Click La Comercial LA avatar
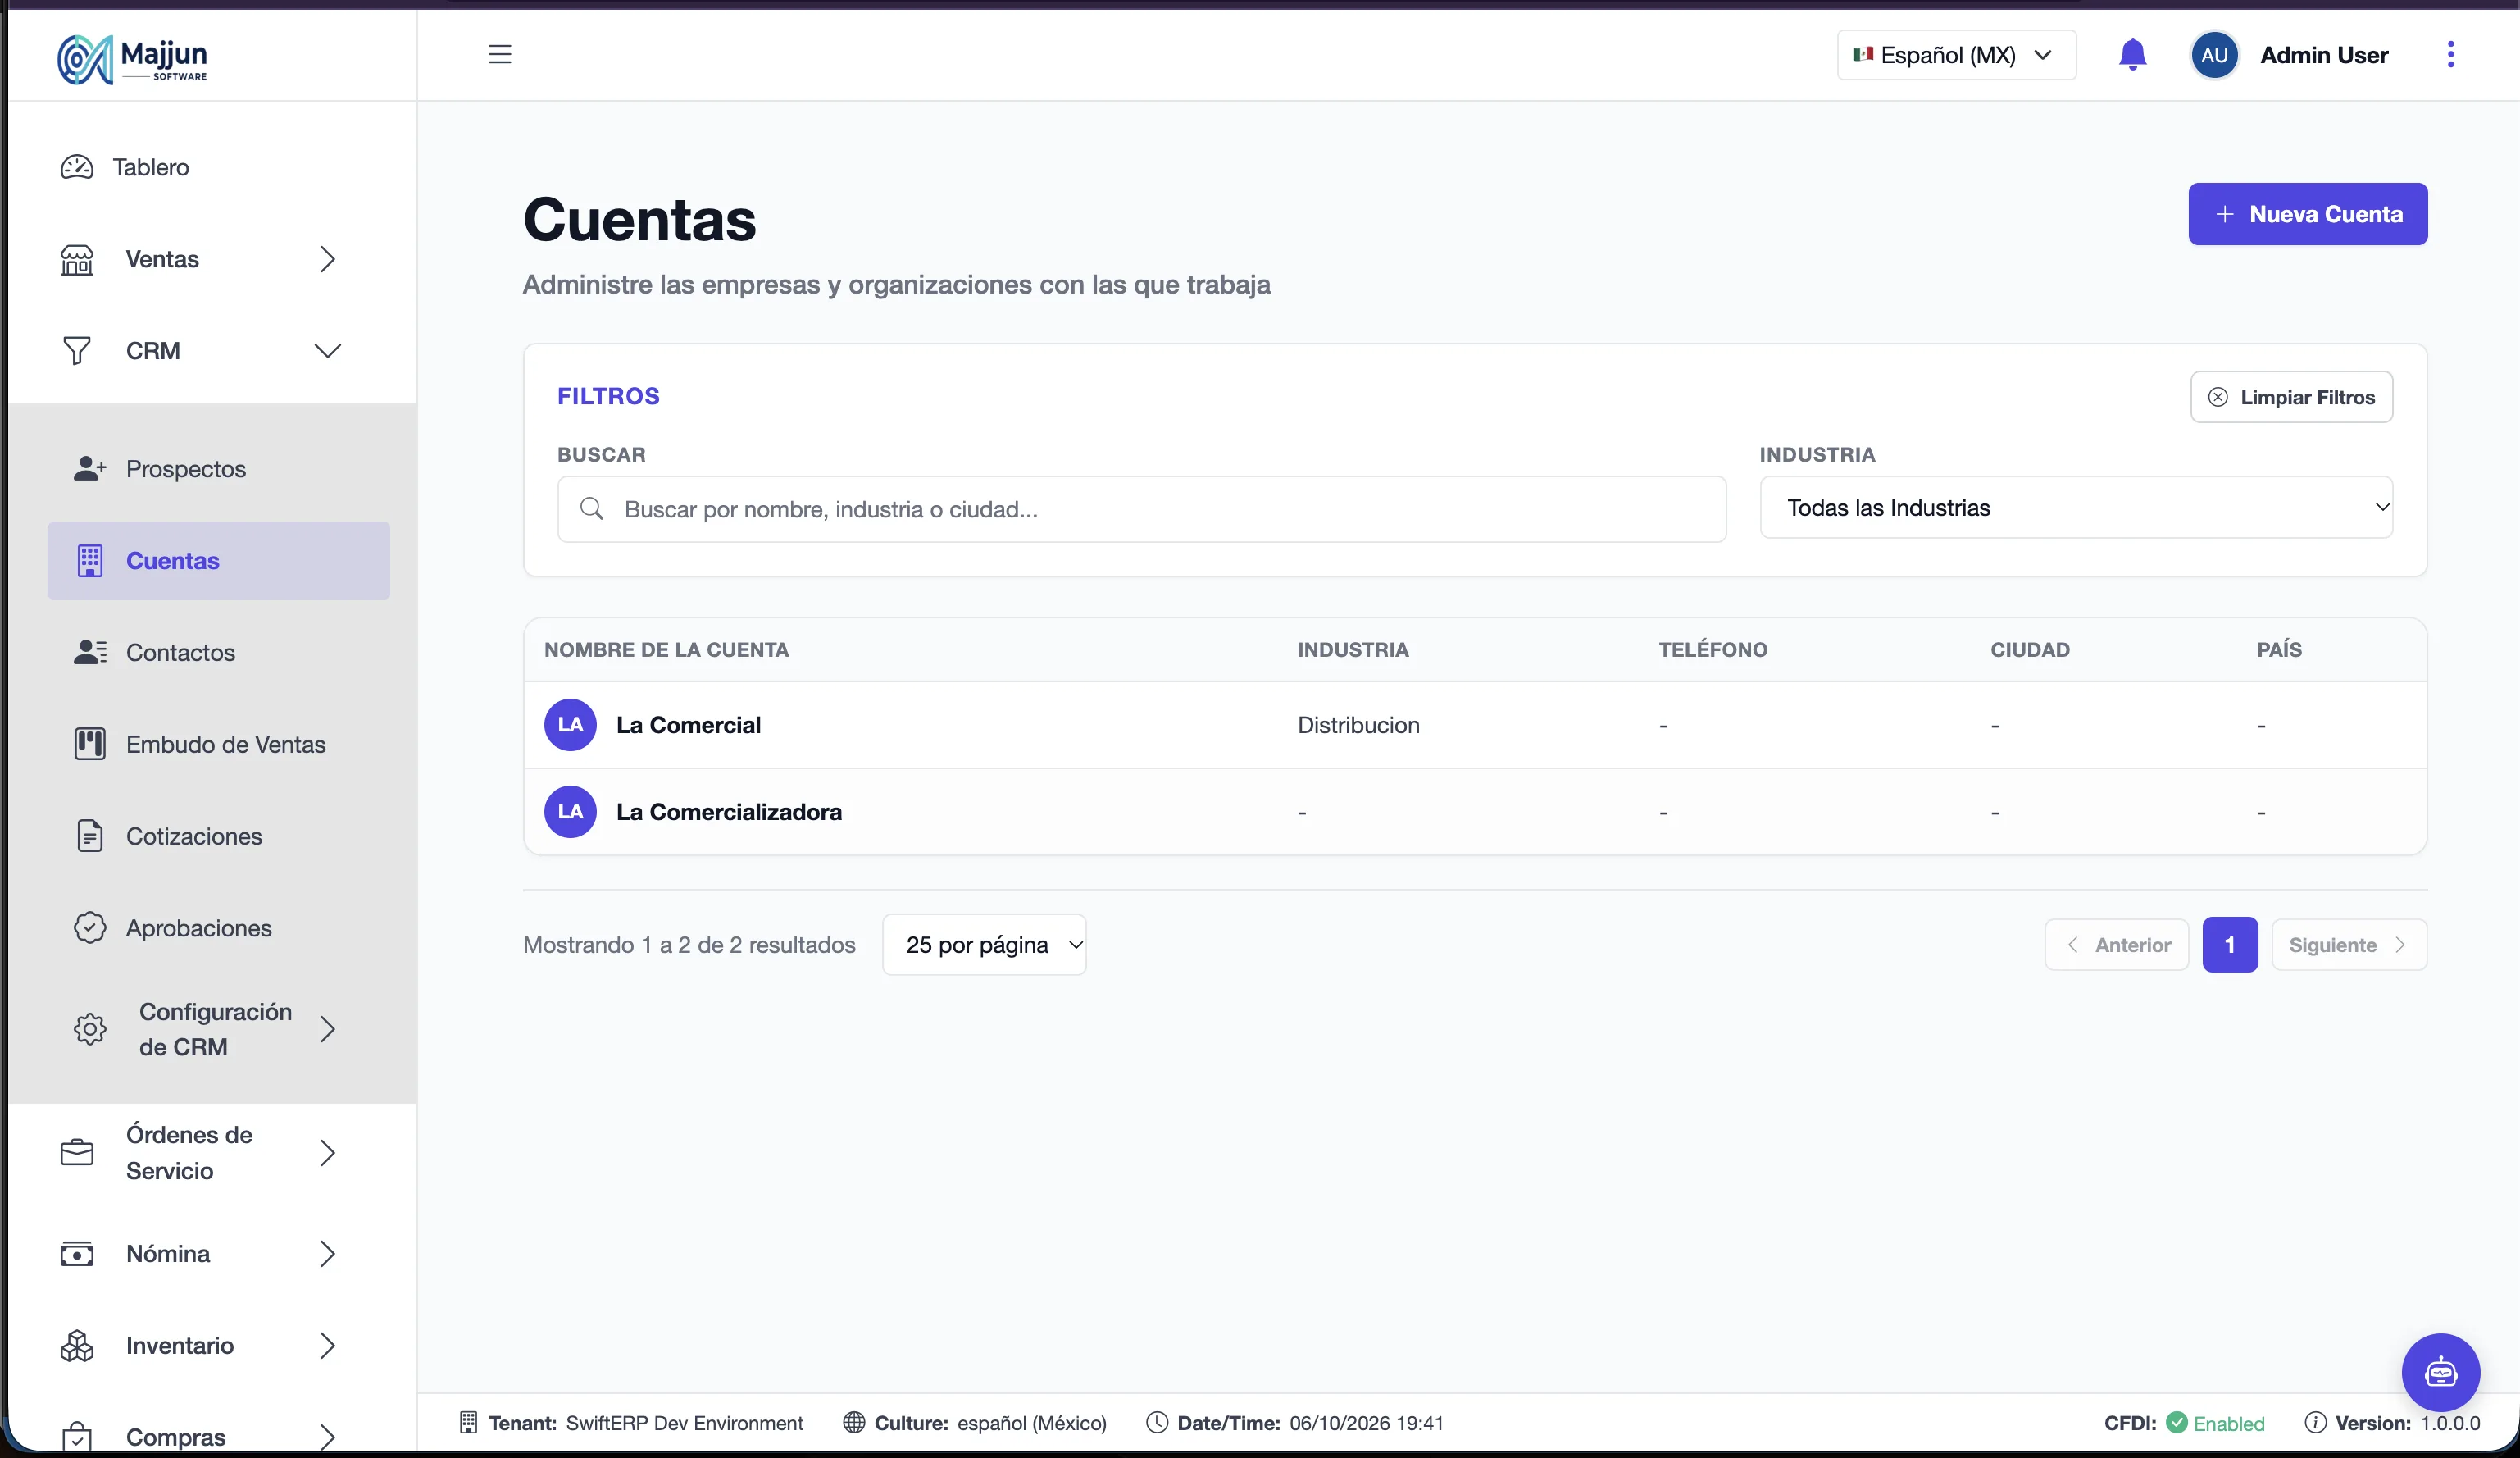 click(x=570, y=725)
